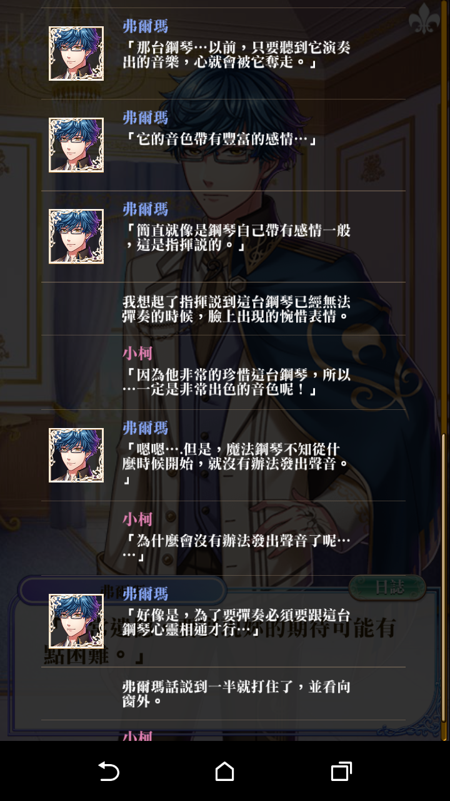Tap avatar beside「簡直就像是鋼琴自己帶有感情」
The width and height of the screenshot is (450, 801).
[x=76, y=237]
